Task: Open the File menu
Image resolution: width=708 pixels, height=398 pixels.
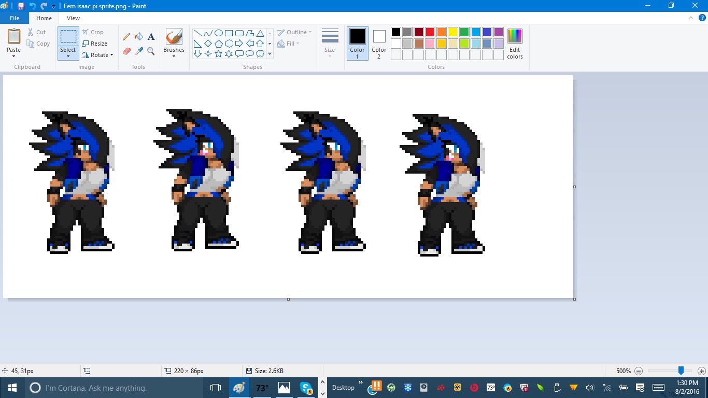Action: 15,18
